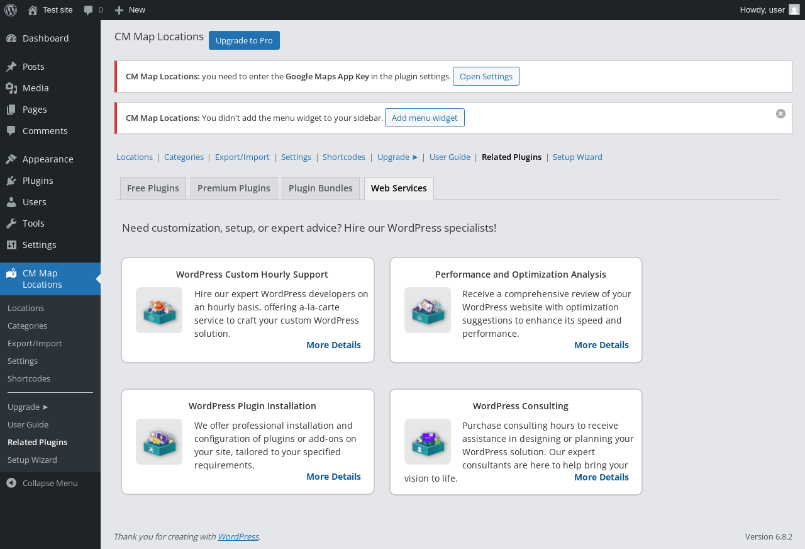
Task: Click the Collapse Menu label
Action: 50,483
